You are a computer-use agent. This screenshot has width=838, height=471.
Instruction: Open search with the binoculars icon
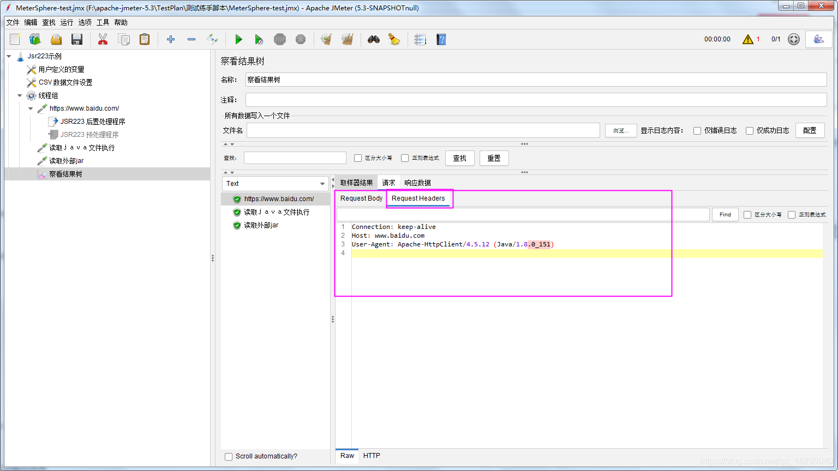pyautogui.click(x=373, y=39)
